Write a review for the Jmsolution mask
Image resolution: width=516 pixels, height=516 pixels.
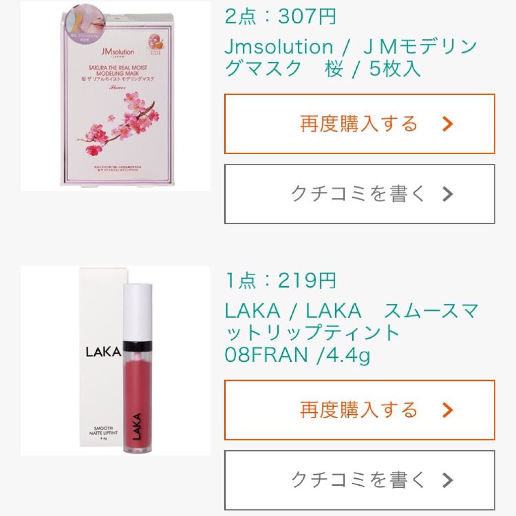coord(360,194)
